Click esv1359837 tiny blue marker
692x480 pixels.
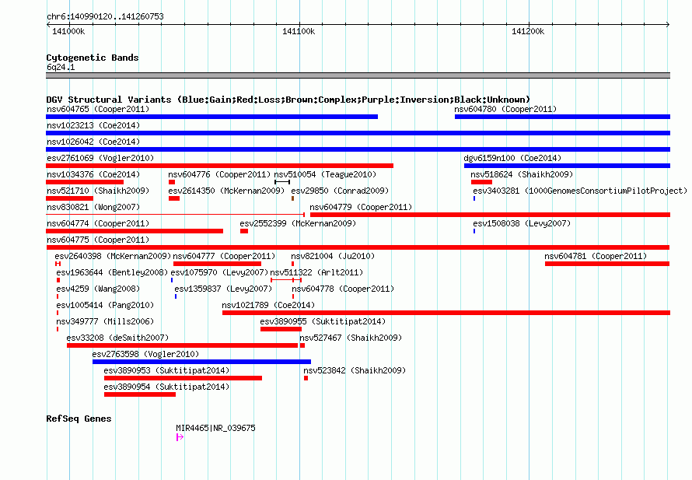pyautogui.click(x=176, y=296)
